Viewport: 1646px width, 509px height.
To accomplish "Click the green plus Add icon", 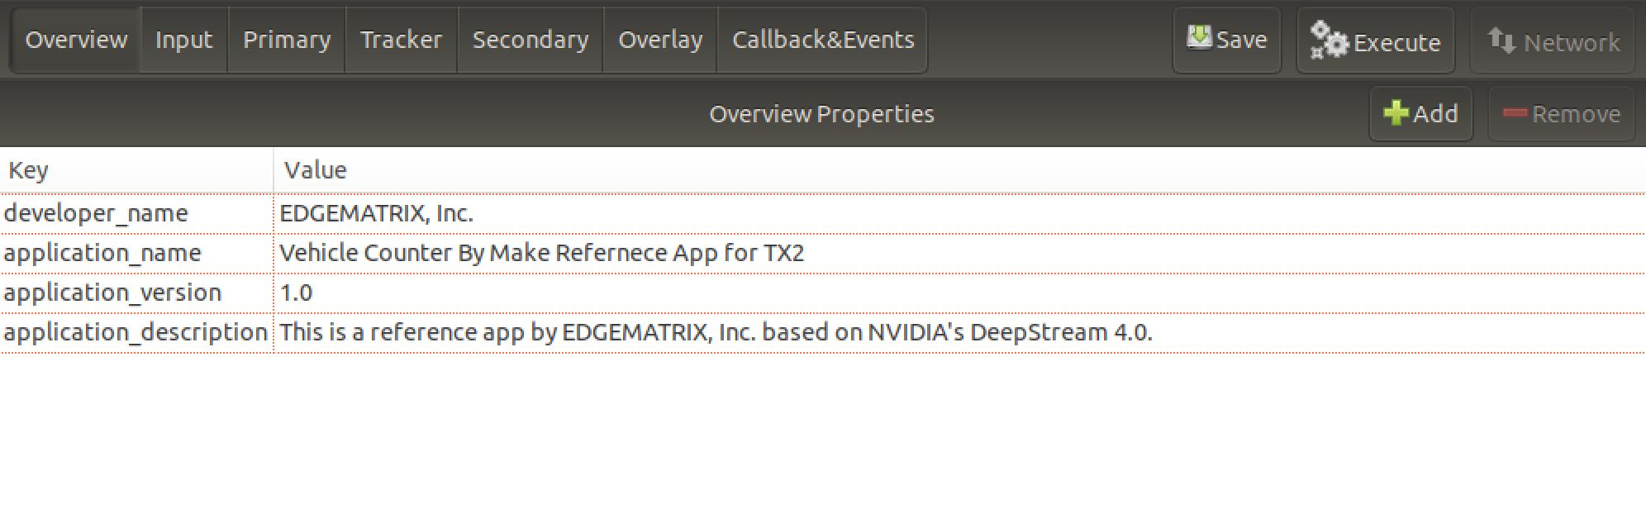I will 1396,113.
